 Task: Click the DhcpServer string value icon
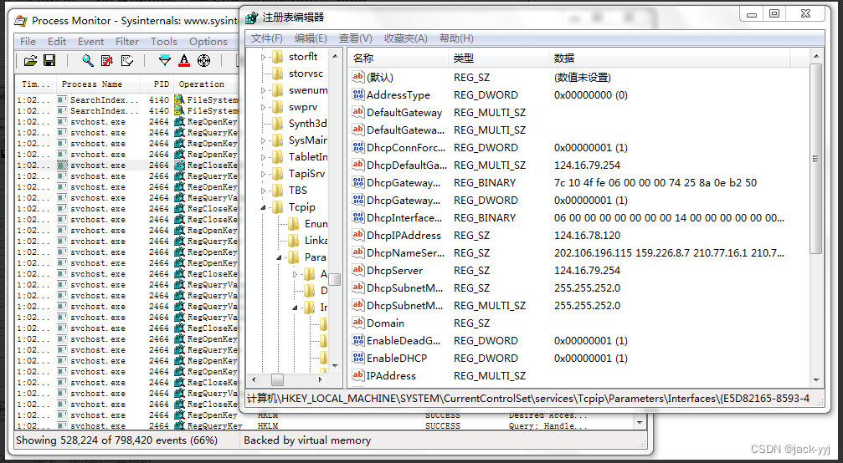358,271
